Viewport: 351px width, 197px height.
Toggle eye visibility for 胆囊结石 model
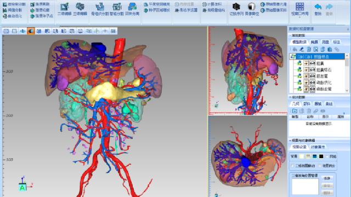coord(306,70)
